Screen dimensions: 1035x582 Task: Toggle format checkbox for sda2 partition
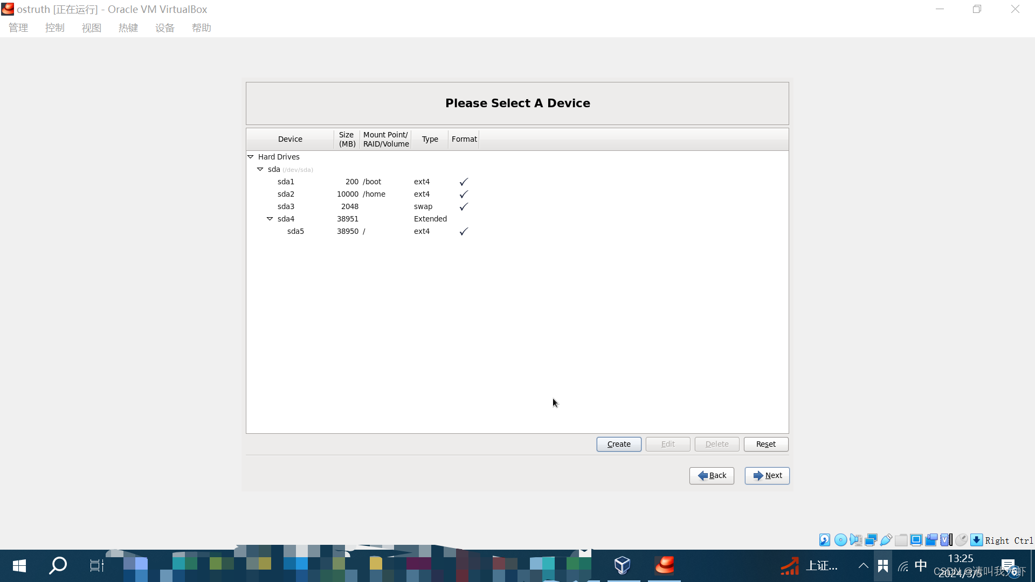click(x=463, y=194)
